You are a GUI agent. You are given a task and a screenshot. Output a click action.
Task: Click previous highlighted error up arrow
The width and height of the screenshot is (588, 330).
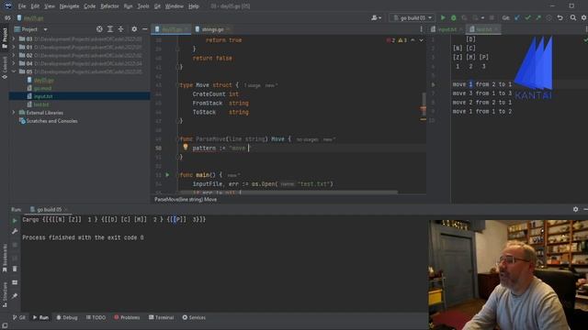click(413, 40)
